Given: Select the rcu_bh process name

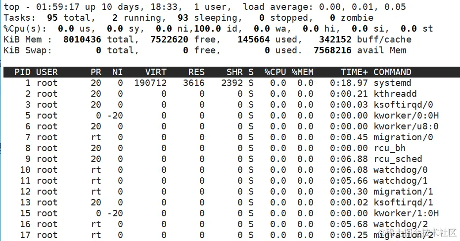Looking at the screenshot, I should click(x=390, y=148).
